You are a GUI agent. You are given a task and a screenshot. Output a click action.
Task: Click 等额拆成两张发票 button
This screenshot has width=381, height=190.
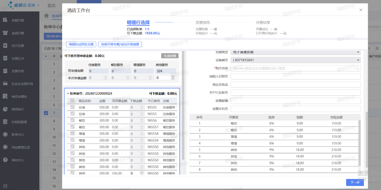click(81, 45)
